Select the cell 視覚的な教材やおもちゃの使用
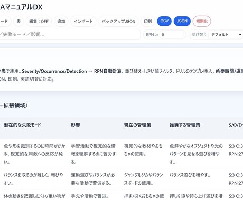 tap(143, 150)
